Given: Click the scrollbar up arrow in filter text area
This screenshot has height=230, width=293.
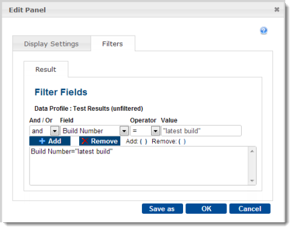Looking at the screenshot, I should [x=252, y=151].
